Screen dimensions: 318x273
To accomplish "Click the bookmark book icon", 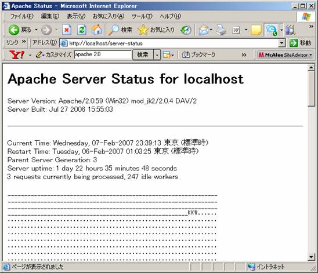I will tap(186, 54).
